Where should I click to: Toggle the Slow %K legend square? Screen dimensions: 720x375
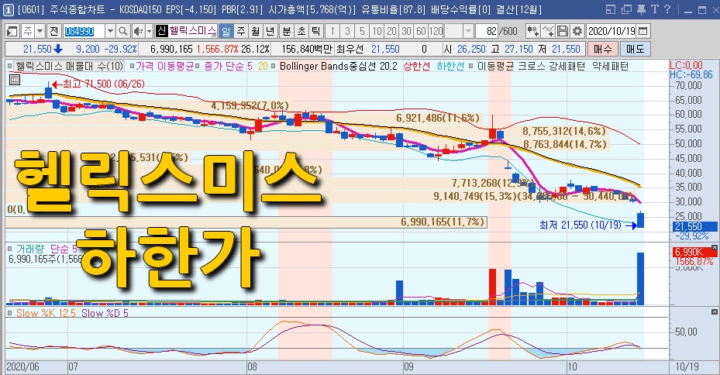click(x=10, y=313)
